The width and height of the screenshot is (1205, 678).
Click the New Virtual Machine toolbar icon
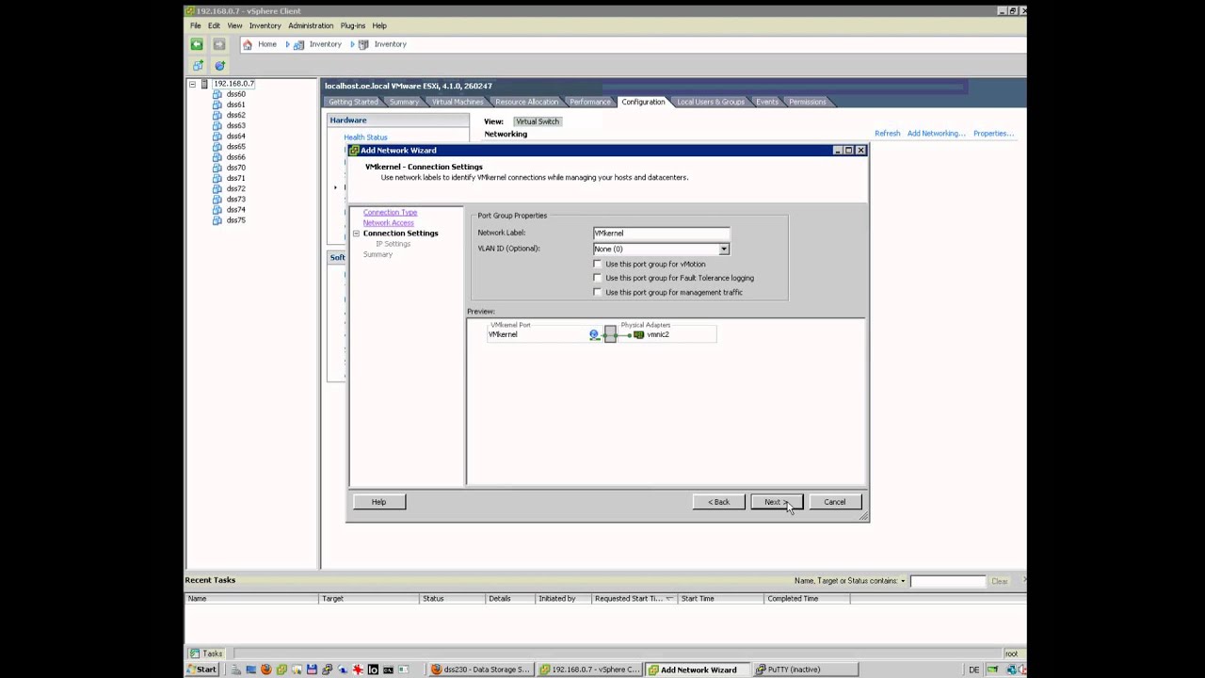coord(198,66)
